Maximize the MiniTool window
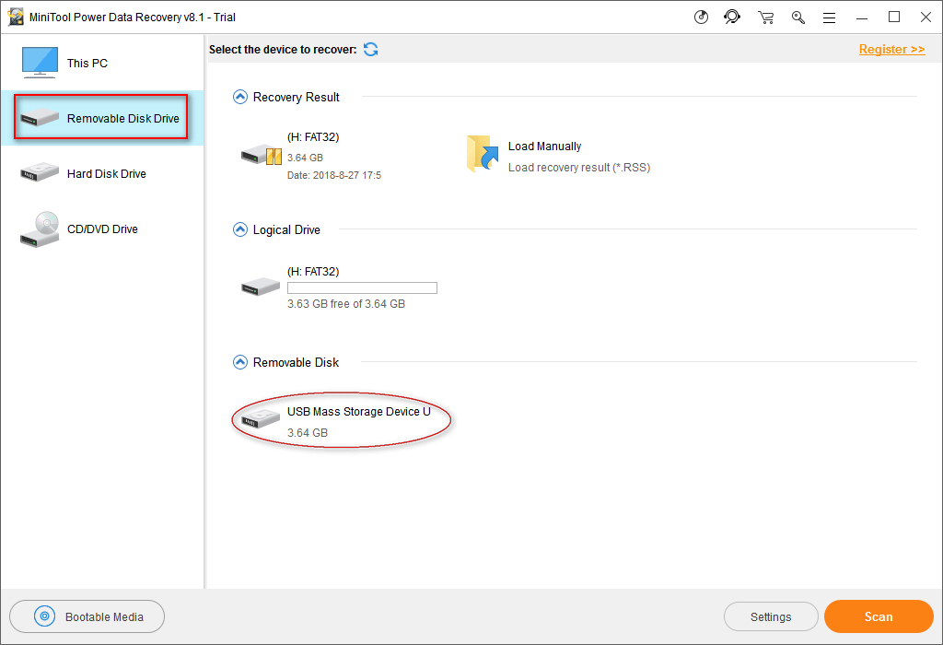 [894, 17]
